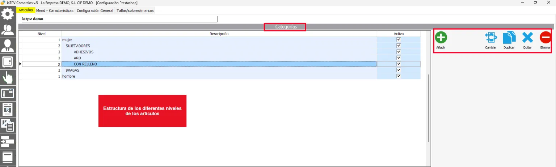Select the mujer category row
The height and width of the screenshot is (167, 556).
219,39
